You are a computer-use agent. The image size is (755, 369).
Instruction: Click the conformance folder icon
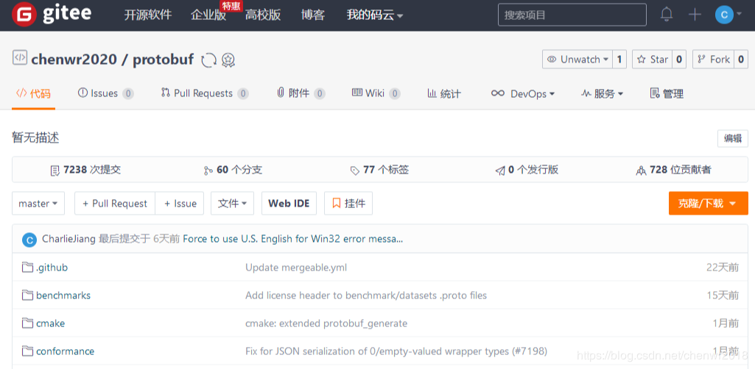click(27, 351)
